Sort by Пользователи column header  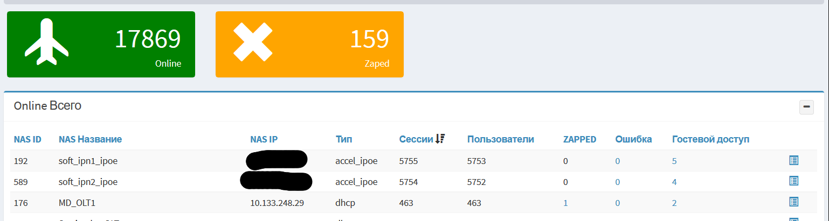500,139
